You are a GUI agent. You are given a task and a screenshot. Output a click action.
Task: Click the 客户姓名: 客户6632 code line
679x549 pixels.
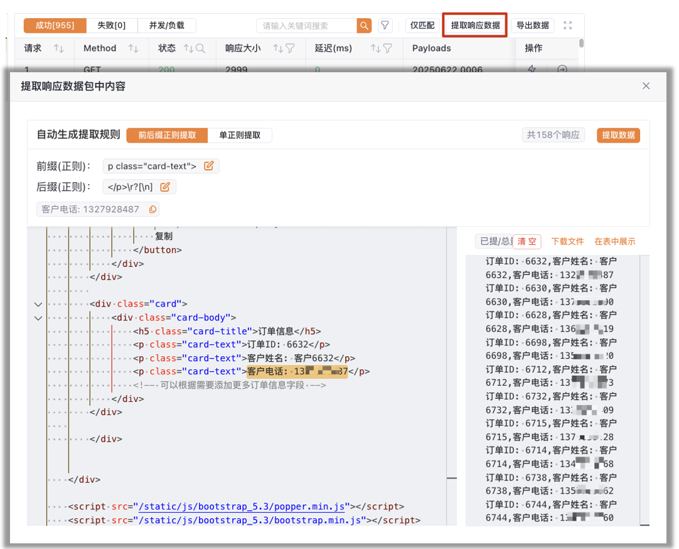(x=244, y=358)
